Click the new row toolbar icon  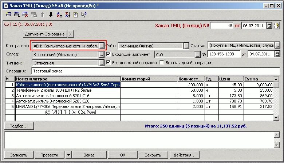point(8,14)
